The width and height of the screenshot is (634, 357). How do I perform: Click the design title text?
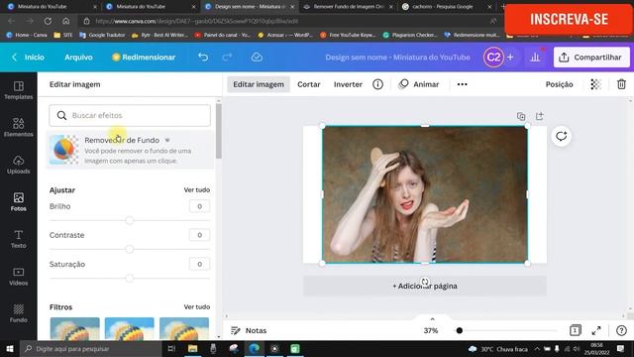(x=397, y=58)
